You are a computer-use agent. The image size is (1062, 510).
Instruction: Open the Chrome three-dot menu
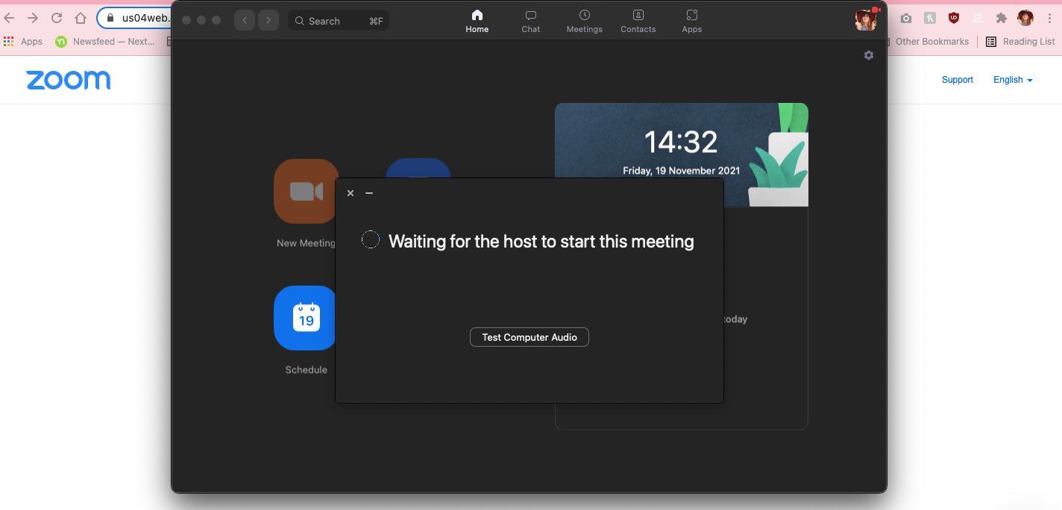click(1049, 19)
